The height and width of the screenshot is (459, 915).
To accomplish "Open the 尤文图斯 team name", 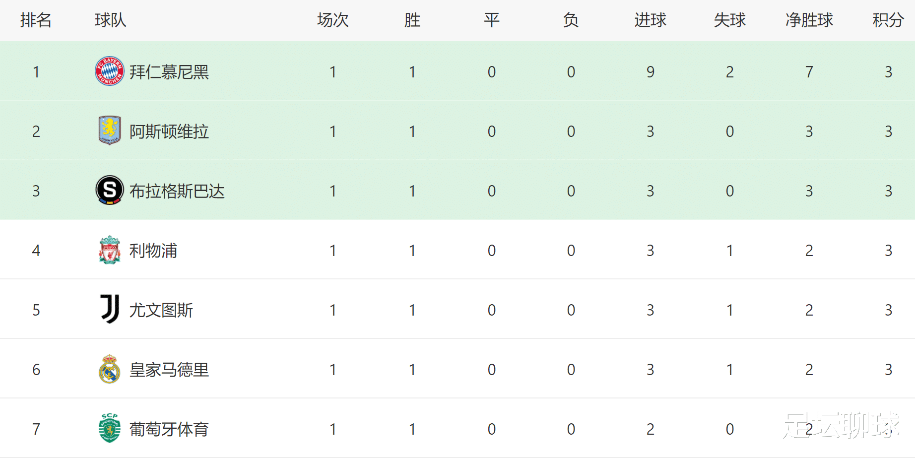I will (x=161, y=310).
